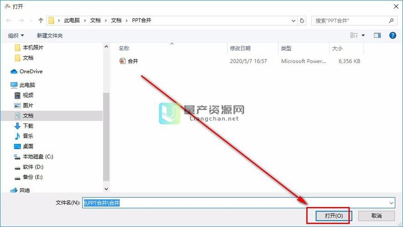Close the 打开 dialog window
The image size is (403, 227).
click(396, 6)
